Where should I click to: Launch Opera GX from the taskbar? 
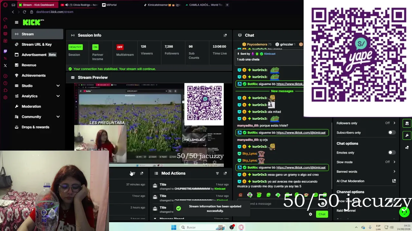[241, 227]
